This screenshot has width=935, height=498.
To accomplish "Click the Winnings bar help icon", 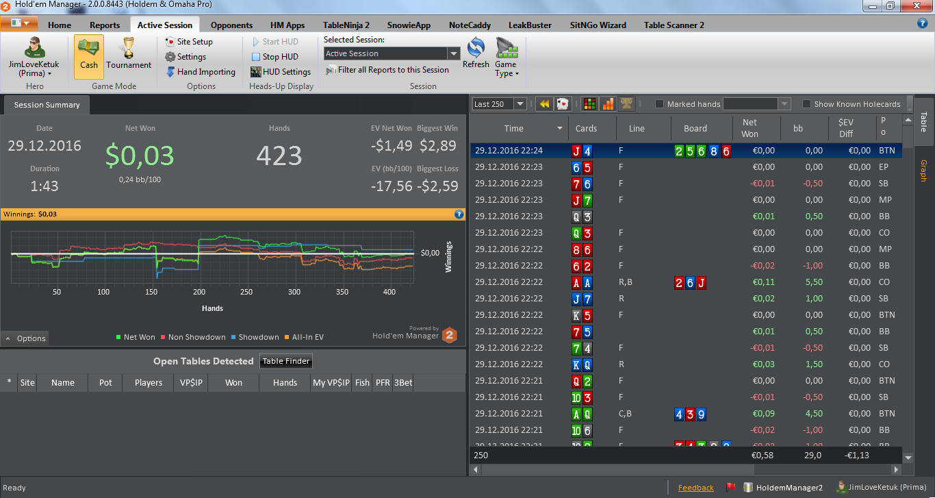I will click(x=459, y=214).
